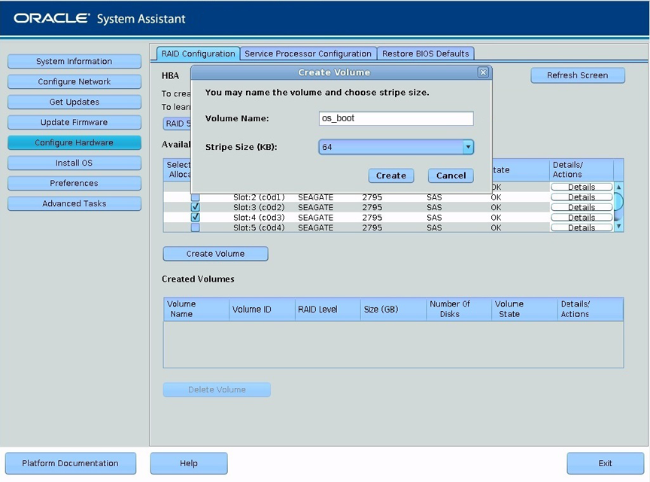650x482 pixels.
Task: Click the Exit button
Action: click(x=605, y=463)
